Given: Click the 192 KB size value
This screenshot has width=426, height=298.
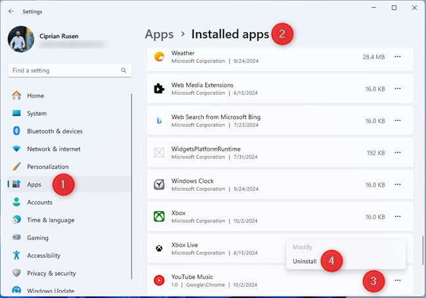Looking at the screenshot, I should 376,153.
